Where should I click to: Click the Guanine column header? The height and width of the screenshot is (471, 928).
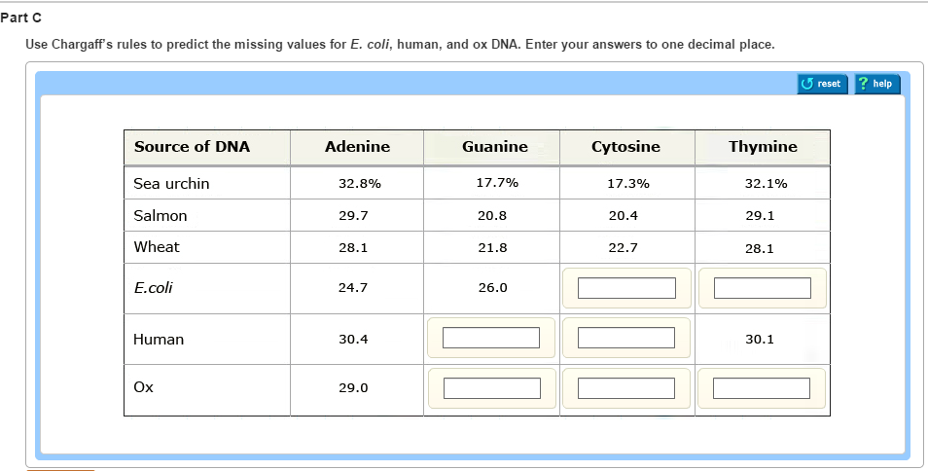click(494, 147)
